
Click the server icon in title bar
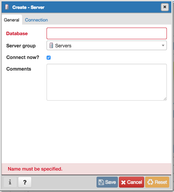(x=7, y=7)
